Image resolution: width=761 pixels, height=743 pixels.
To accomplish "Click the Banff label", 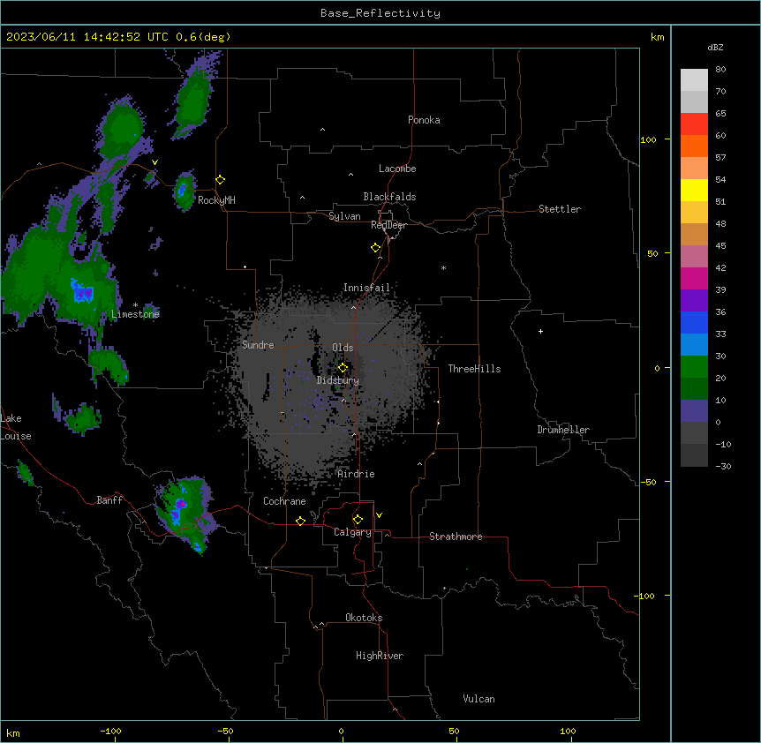I will pos(109,500).
